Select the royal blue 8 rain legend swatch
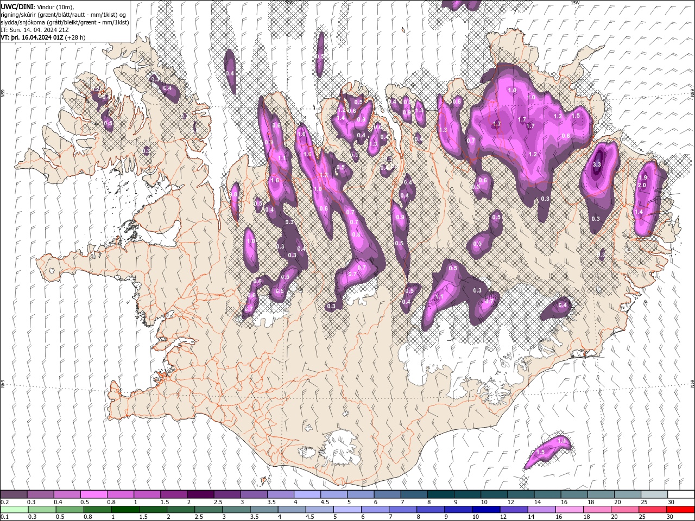The height and width of the screenshot is (521, 695). click(431, 510)
